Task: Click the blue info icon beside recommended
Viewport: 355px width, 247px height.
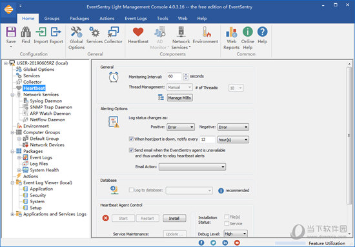Action: pos(221,191)
